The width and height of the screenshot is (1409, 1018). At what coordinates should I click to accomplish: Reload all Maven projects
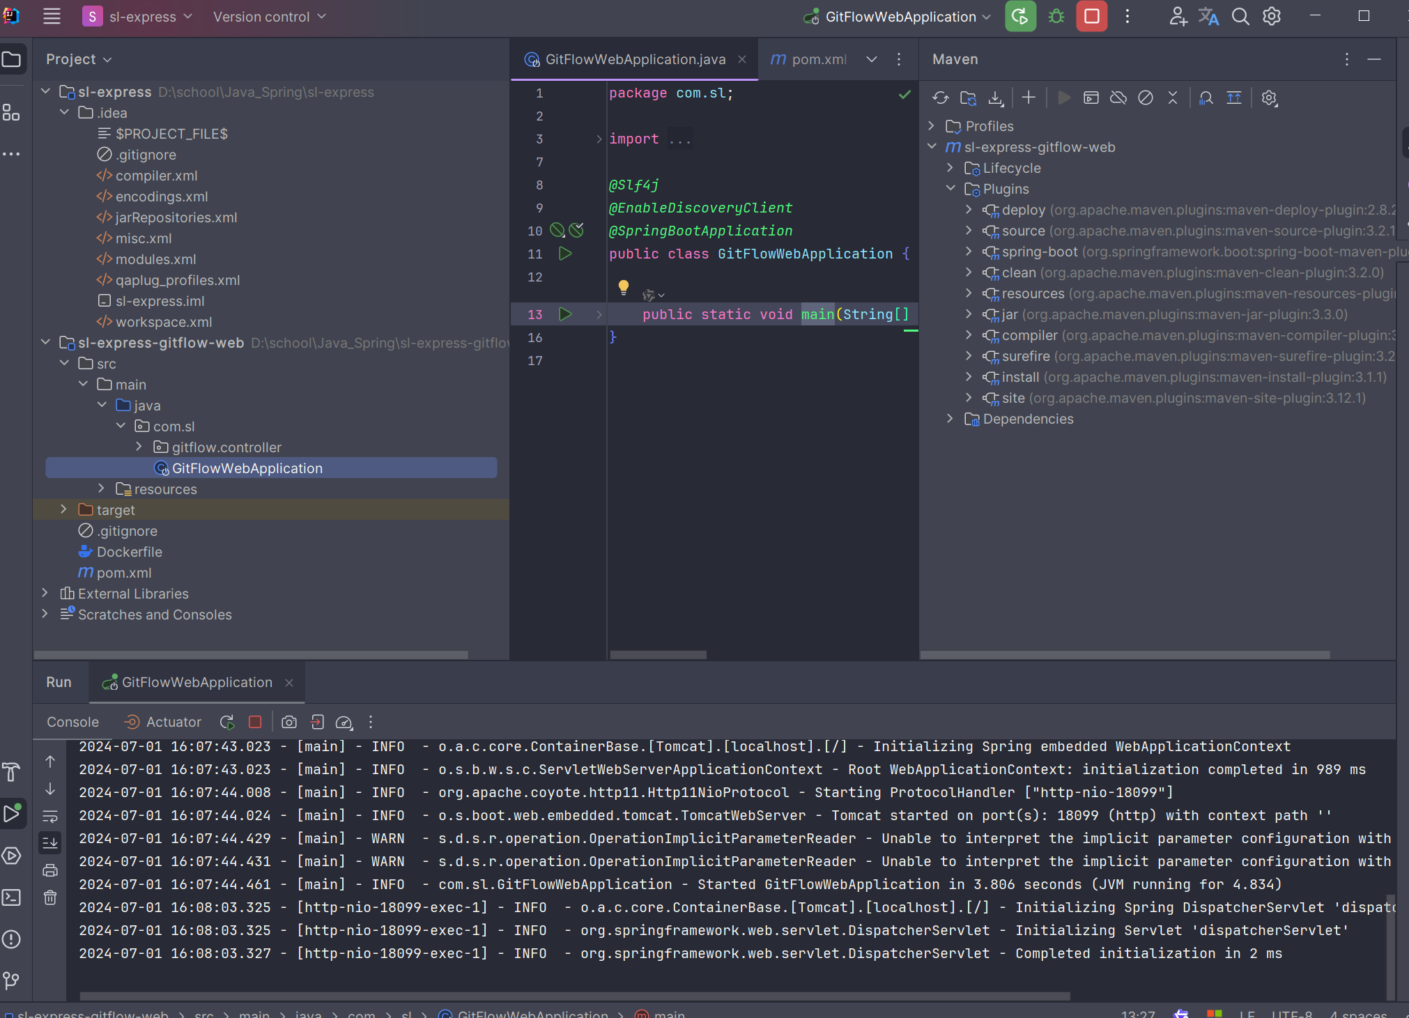coord(941,98)
